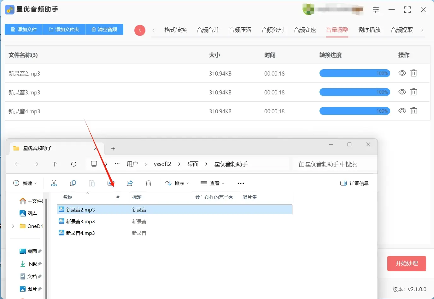Preview 新录音4.mp3 using the eye icon
This screenshot has width=434, height=299.
(402, 111)
